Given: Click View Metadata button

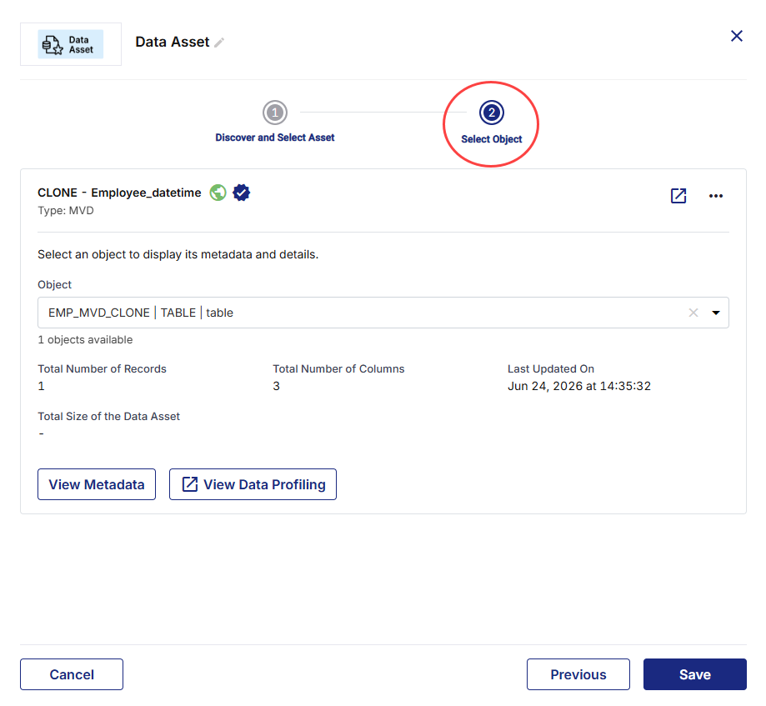Looking at the screenshot, I should [97, 484].
